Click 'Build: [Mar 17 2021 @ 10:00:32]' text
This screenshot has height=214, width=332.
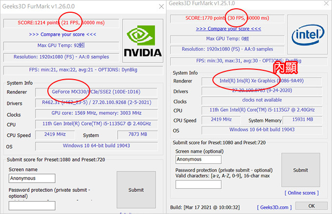coord(205,208)
